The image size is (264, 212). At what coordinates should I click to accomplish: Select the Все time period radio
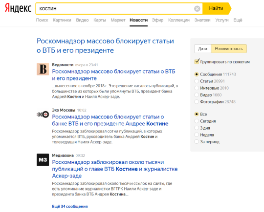(x=197, y=114)
